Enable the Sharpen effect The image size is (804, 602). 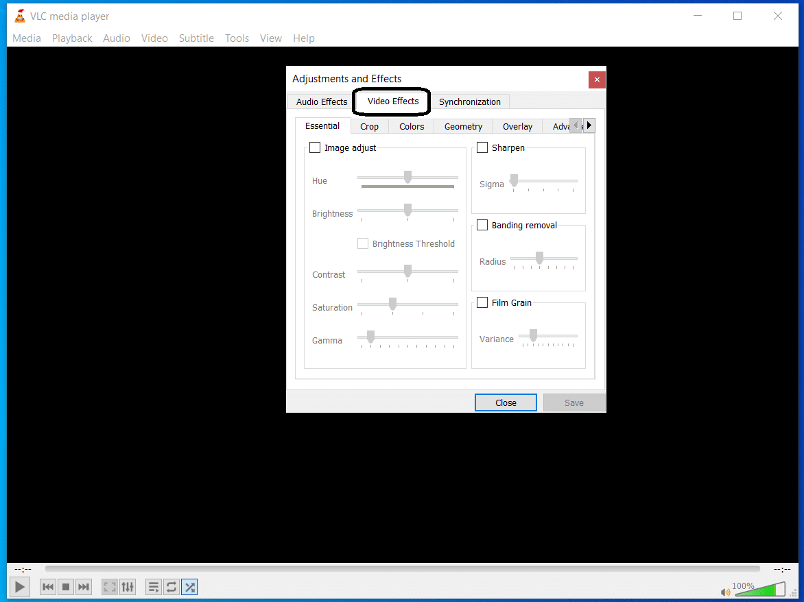point(482,147)
